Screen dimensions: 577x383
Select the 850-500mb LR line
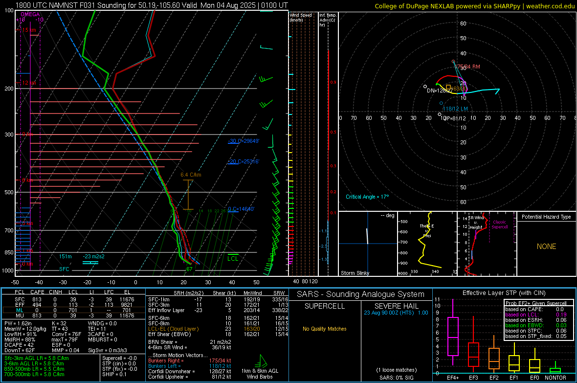point(34,369)
